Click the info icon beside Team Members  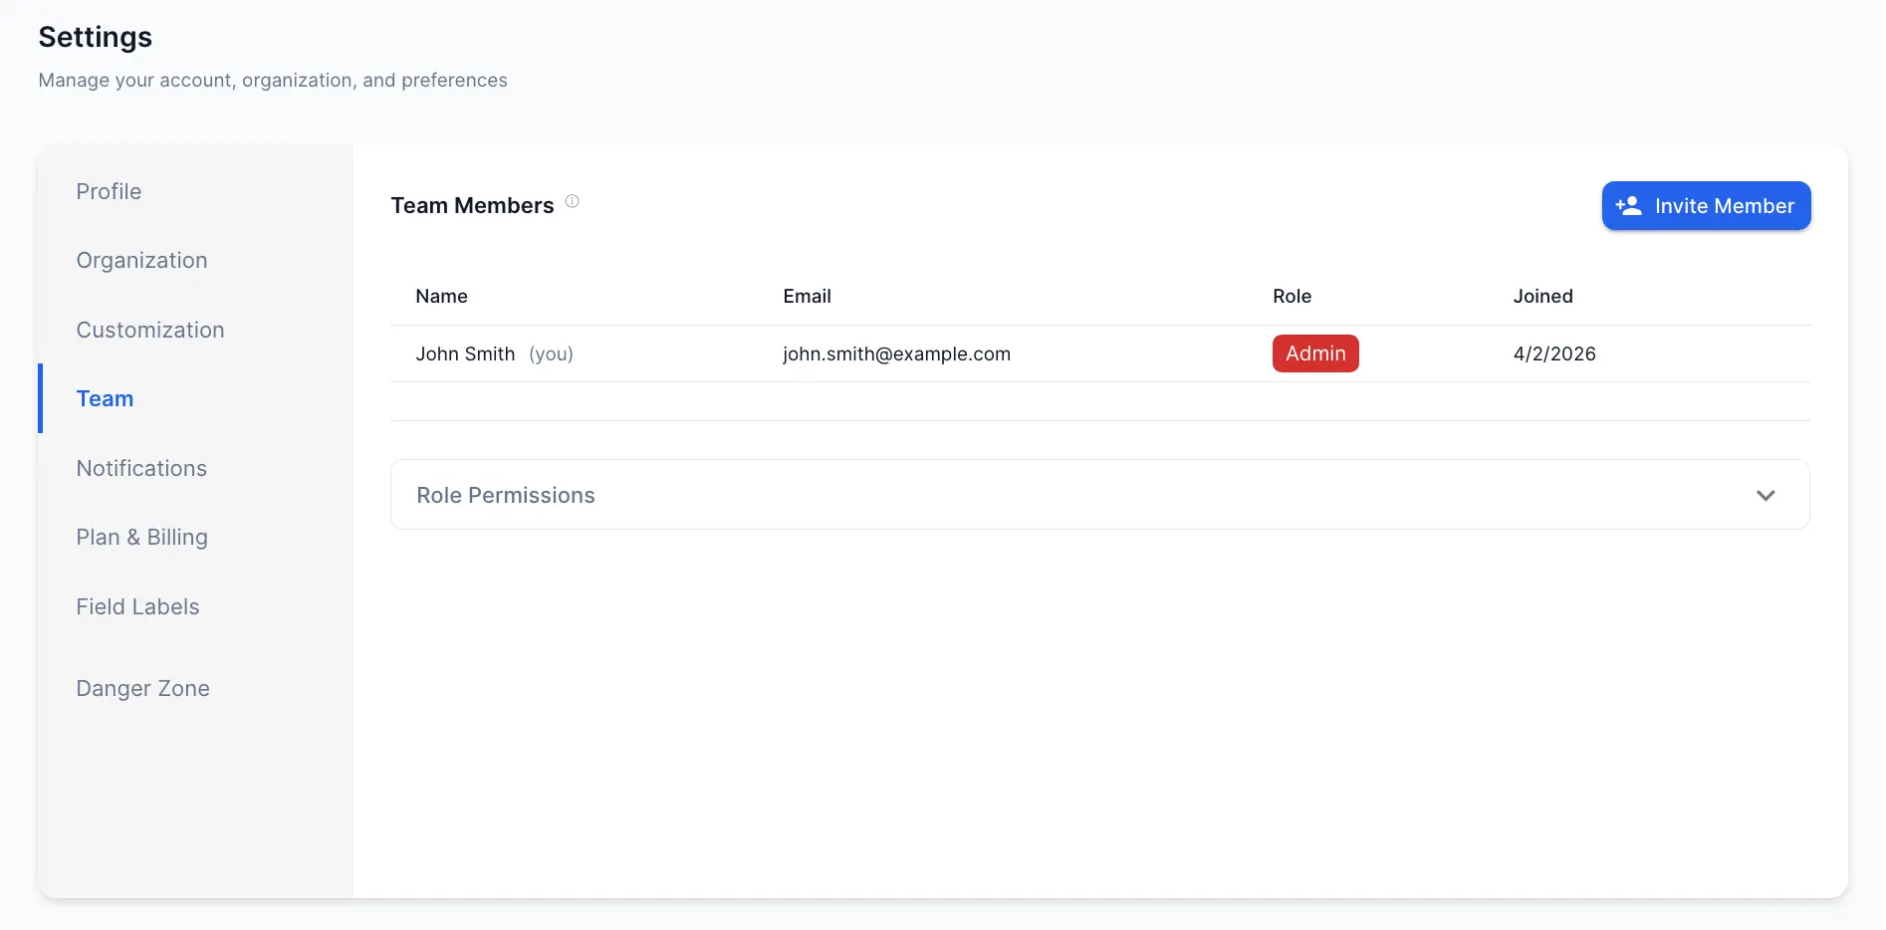(573, 200)
